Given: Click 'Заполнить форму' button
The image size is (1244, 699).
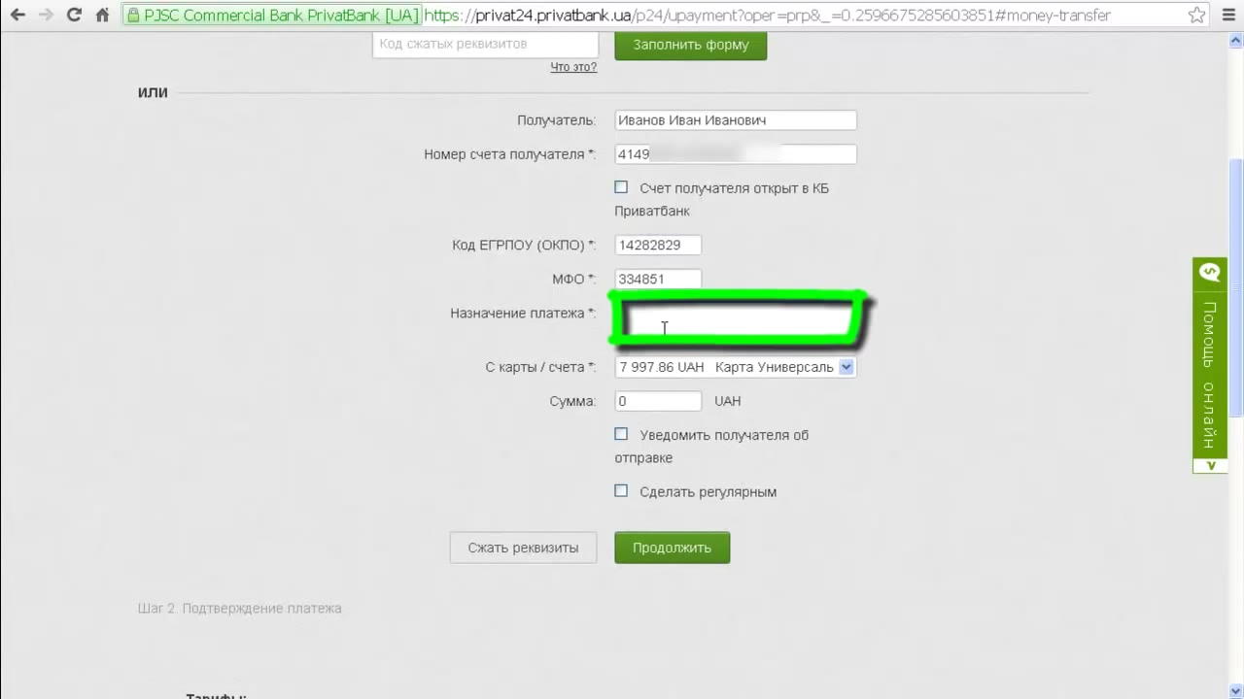Looking at the screenshot, I should (x=690, y=45).
